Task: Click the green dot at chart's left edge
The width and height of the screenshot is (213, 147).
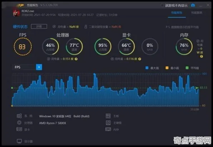Action: coord(12,88)
